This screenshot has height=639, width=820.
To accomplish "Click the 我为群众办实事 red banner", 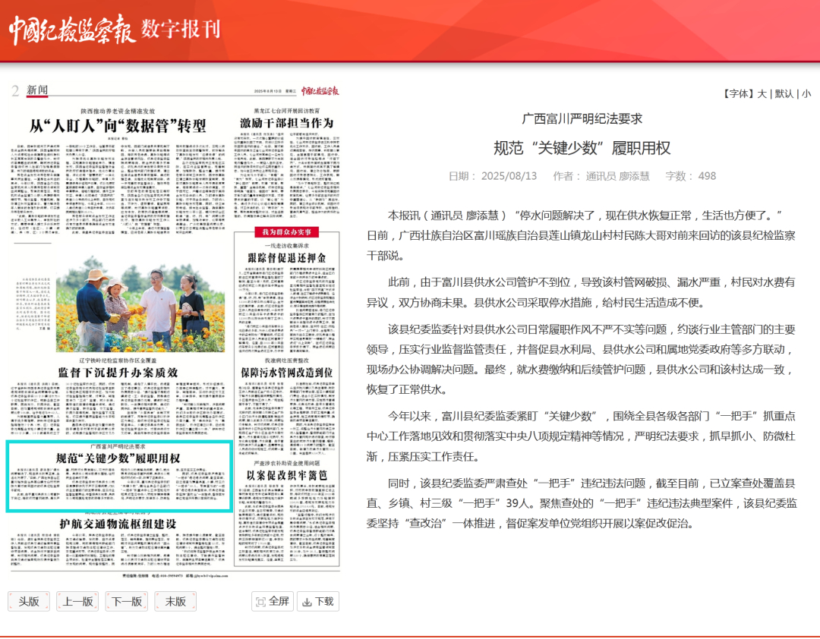I will 286,232.
